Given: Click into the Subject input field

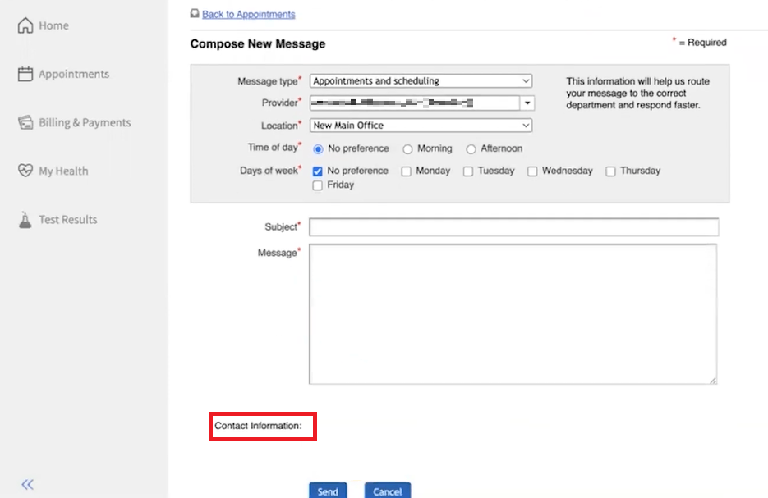Looking at the screenshot, I should tap(514, 227).
